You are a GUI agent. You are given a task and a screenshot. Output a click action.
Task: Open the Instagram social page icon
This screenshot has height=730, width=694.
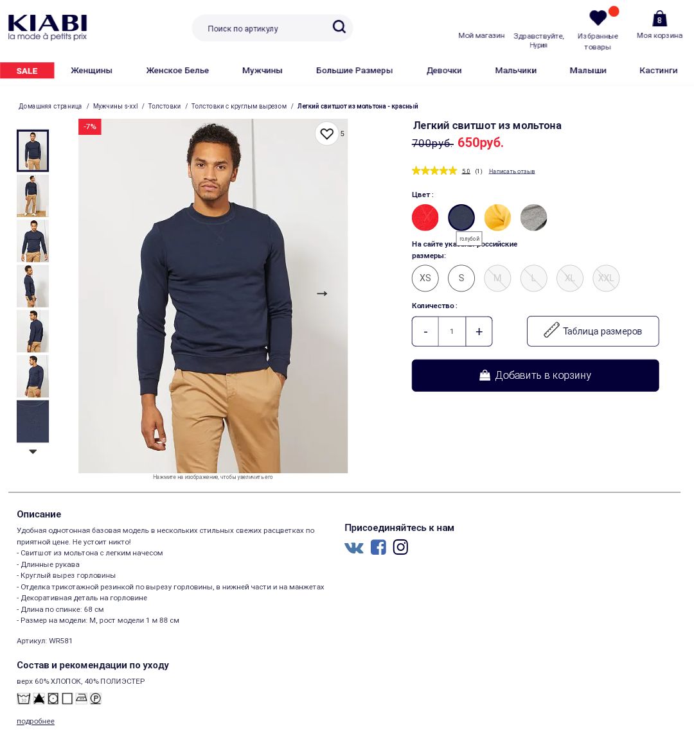pos(400,547)
